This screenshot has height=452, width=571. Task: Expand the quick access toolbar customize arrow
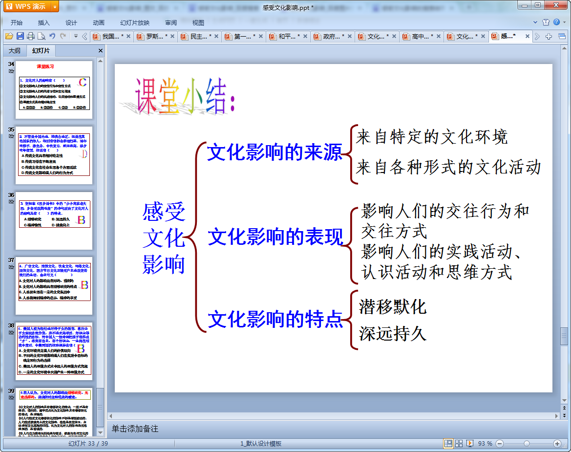pos(76,36)
